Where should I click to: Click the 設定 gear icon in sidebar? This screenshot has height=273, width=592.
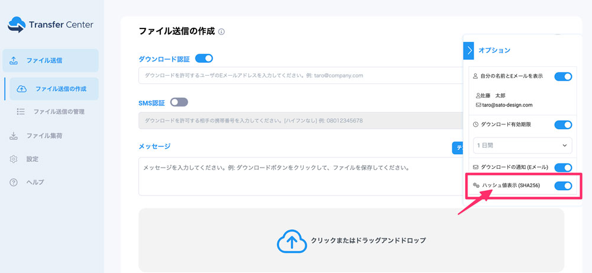[x=14, y=159]
